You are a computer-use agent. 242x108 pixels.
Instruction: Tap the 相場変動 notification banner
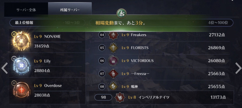pos(120,23)
